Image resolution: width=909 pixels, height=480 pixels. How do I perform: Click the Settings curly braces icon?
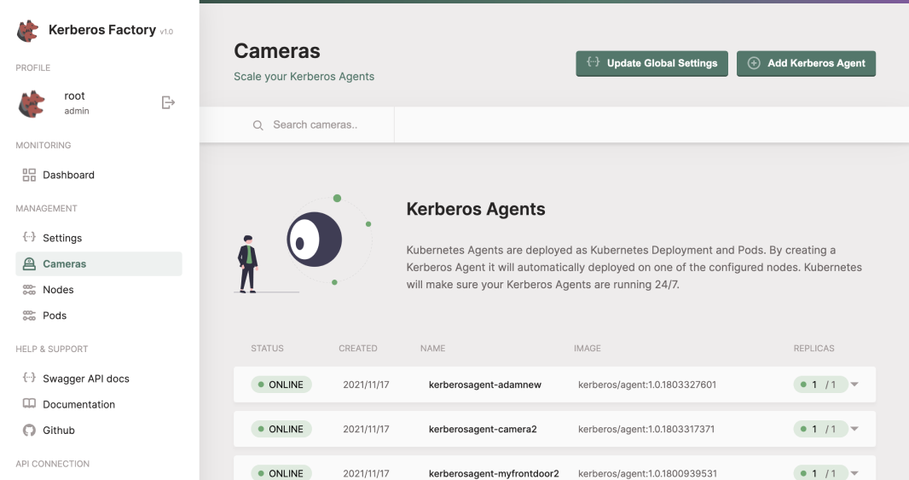click(x=29, y=238)
